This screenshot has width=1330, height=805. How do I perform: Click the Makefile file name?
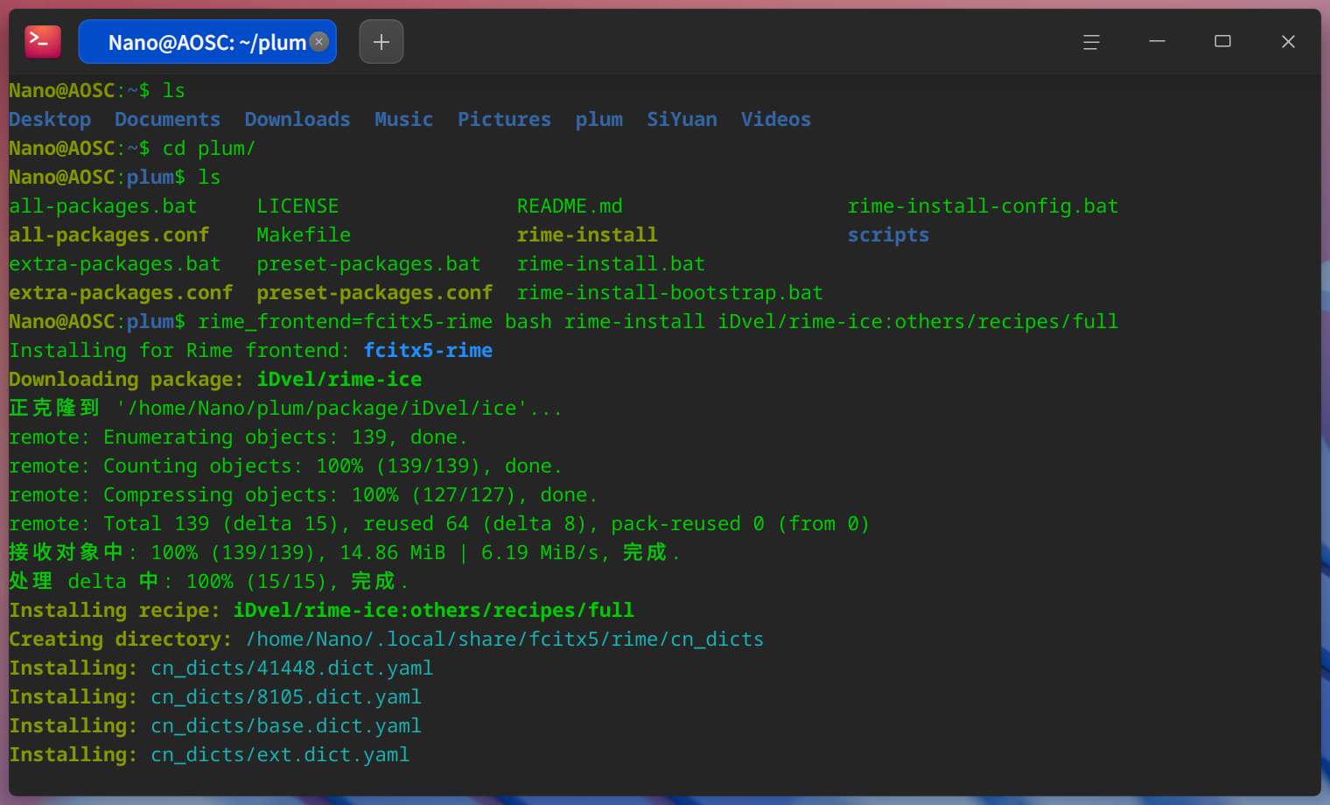click(x=304, y=234)
